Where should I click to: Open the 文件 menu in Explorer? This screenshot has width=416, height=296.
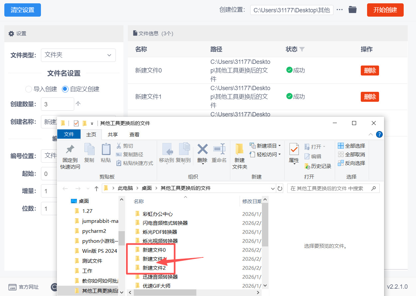69,134
